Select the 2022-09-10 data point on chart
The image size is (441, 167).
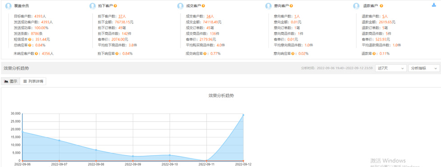170,155
